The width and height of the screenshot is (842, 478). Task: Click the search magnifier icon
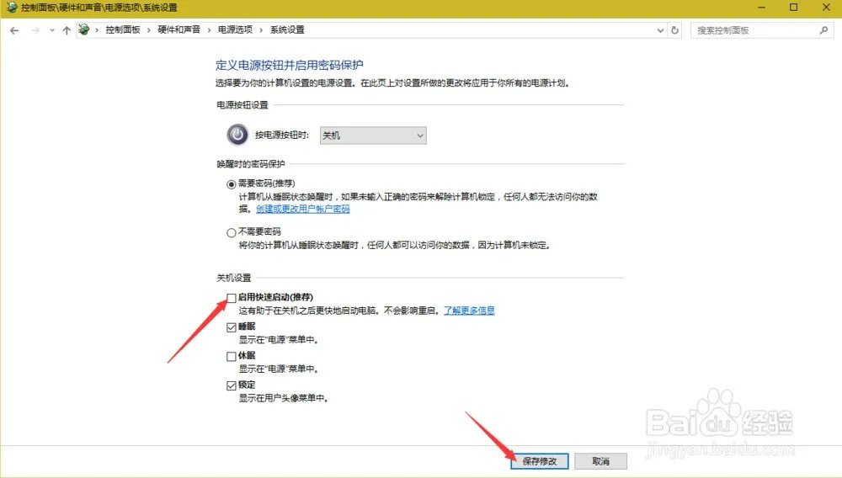(823, 30)
